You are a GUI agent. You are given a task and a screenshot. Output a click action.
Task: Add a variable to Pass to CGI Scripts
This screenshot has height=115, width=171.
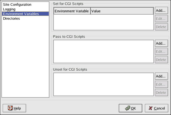[161, 43]
